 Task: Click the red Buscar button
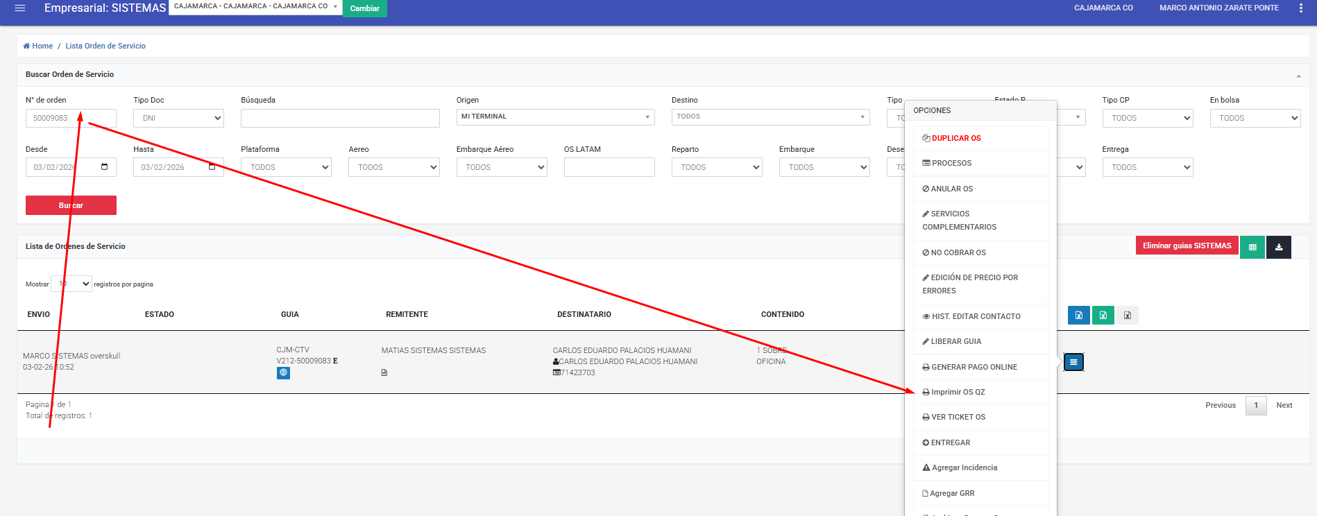[71, 205]
